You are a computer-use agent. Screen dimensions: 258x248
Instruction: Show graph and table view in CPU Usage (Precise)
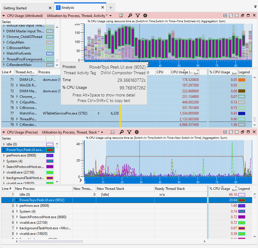tap(225, 132)
